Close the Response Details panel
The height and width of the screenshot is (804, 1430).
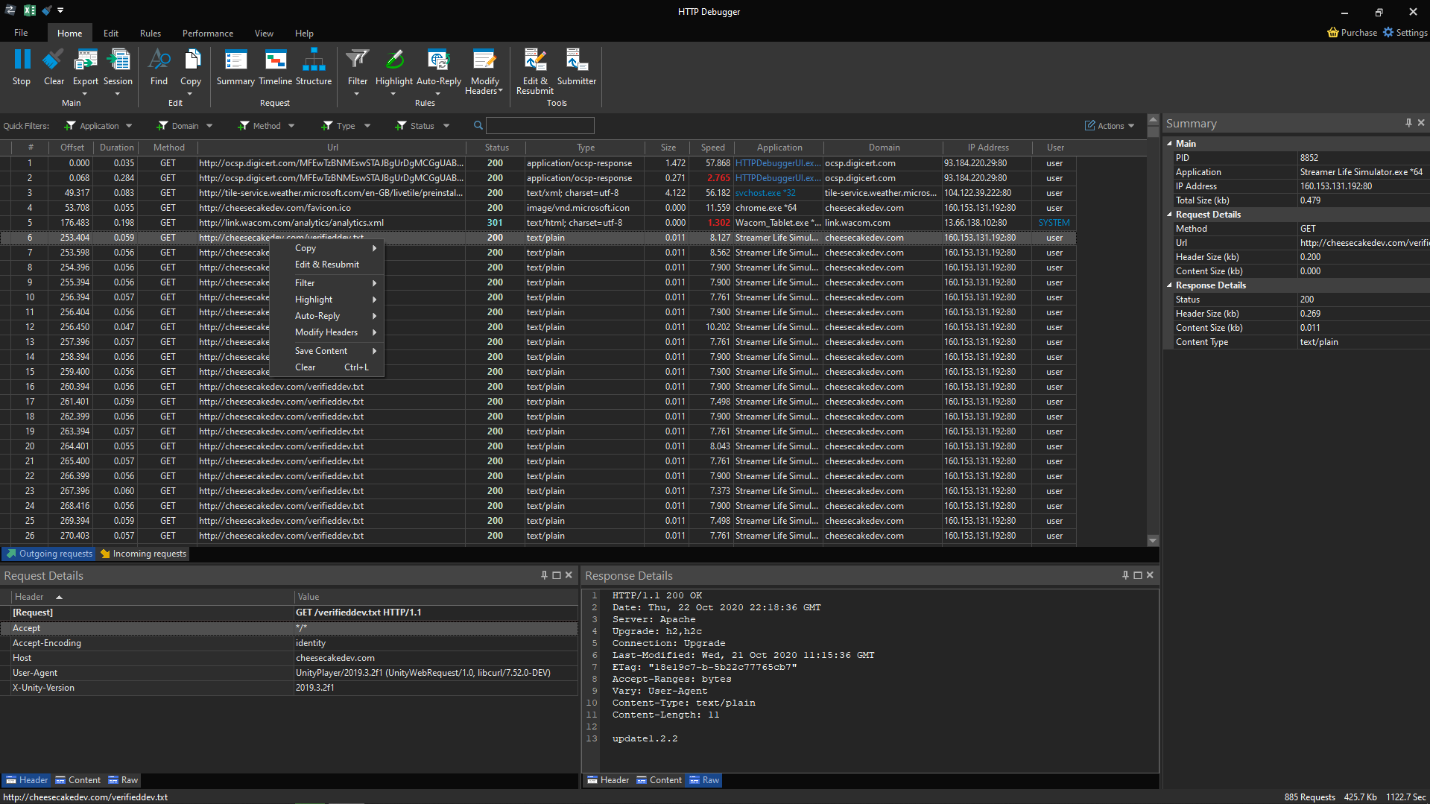click(1150, 575)
